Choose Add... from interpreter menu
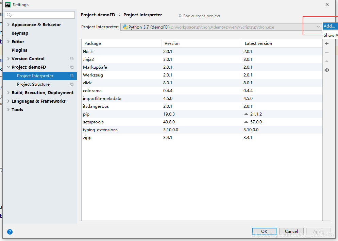This screenshot has width=338, height=241. (330, 26)
